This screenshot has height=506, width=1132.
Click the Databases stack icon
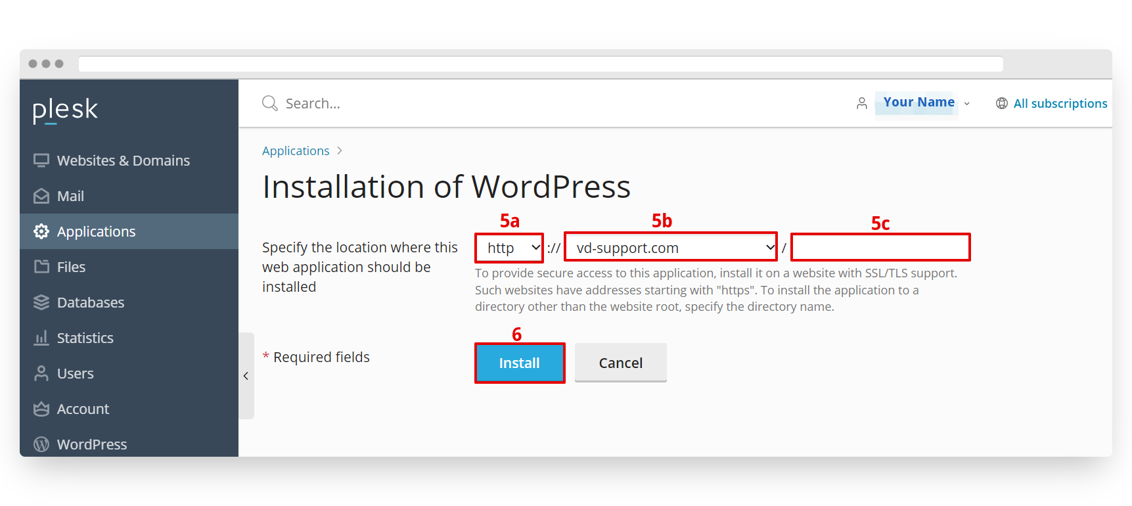click(41, 302)
